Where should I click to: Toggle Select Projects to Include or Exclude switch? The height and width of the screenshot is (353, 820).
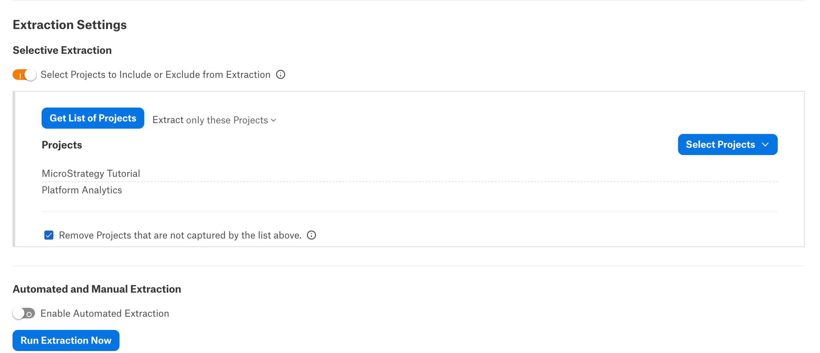click(24, 75)
